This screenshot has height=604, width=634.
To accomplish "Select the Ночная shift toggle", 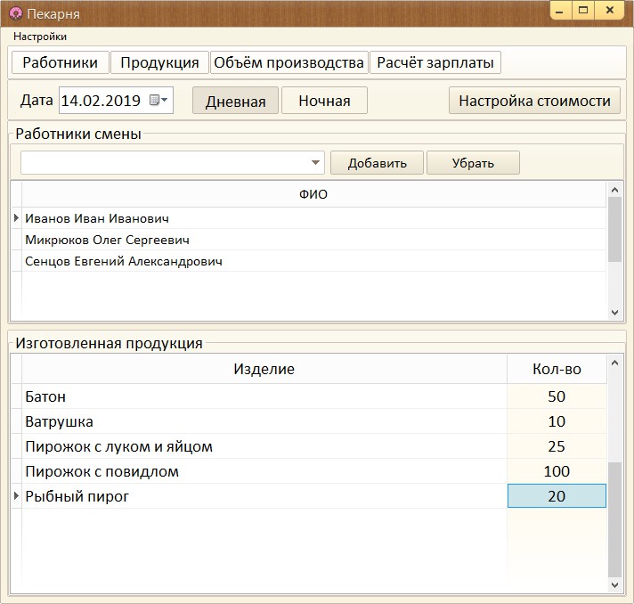I will [x=324, y=101].
